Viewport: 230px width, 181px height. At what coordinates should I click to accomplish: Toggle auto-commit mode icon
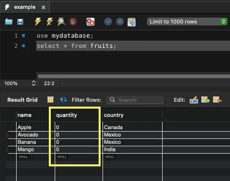click(x=132, y=22)
